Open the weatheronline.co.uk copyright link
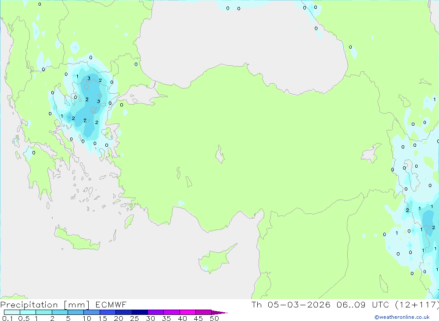 click(x=402, y=317)
